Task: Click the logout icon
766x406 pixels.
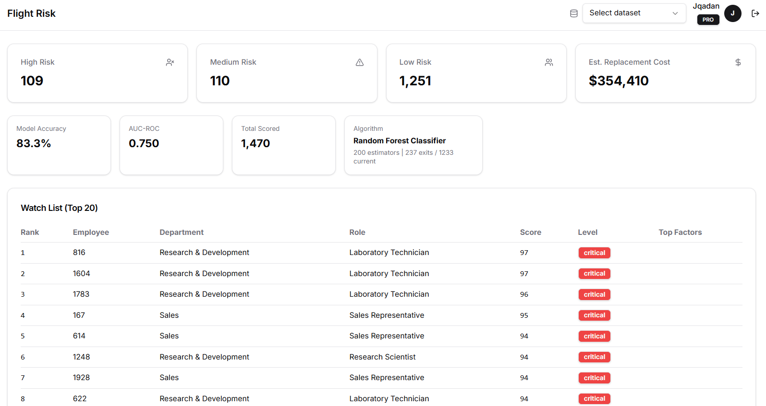Action: pyautogui.click(x=755, y=13)
